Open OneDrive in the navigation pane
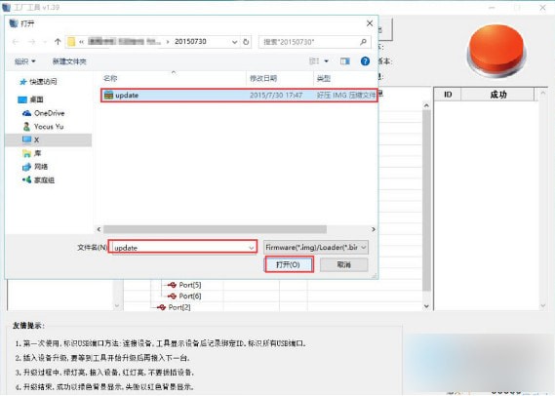This screenshot has height=396, width=555. pyautogui.click(x=44, y=113)
